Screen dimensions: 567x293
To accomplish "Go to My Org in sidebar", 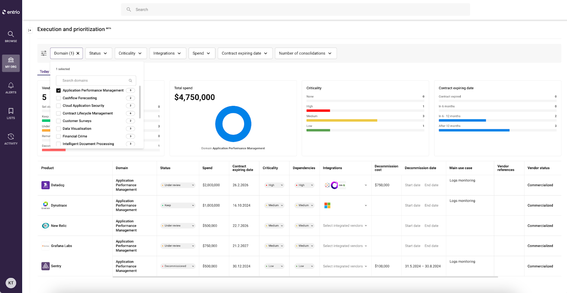I will point(11,63).
